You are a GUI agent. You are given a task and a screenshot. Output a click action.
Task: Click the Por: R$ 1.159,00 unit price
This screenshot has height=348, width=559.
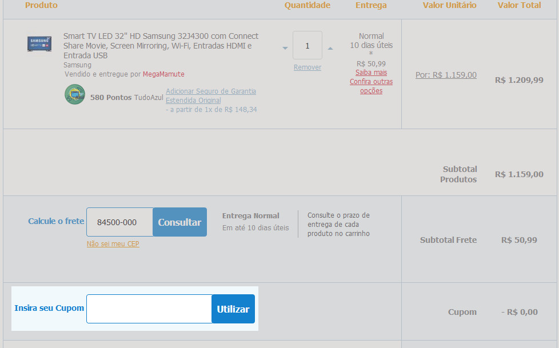coord(446,75)
